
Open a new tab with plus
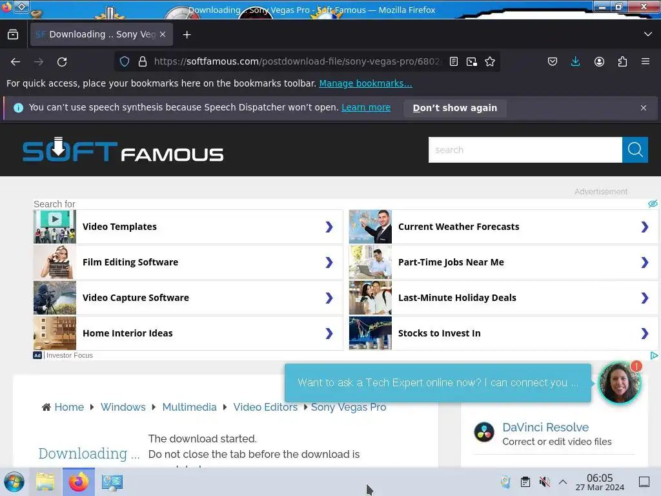coord(187,35)
